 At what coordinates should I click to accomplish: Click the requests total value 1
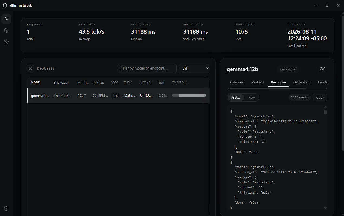tap(28, 32)
